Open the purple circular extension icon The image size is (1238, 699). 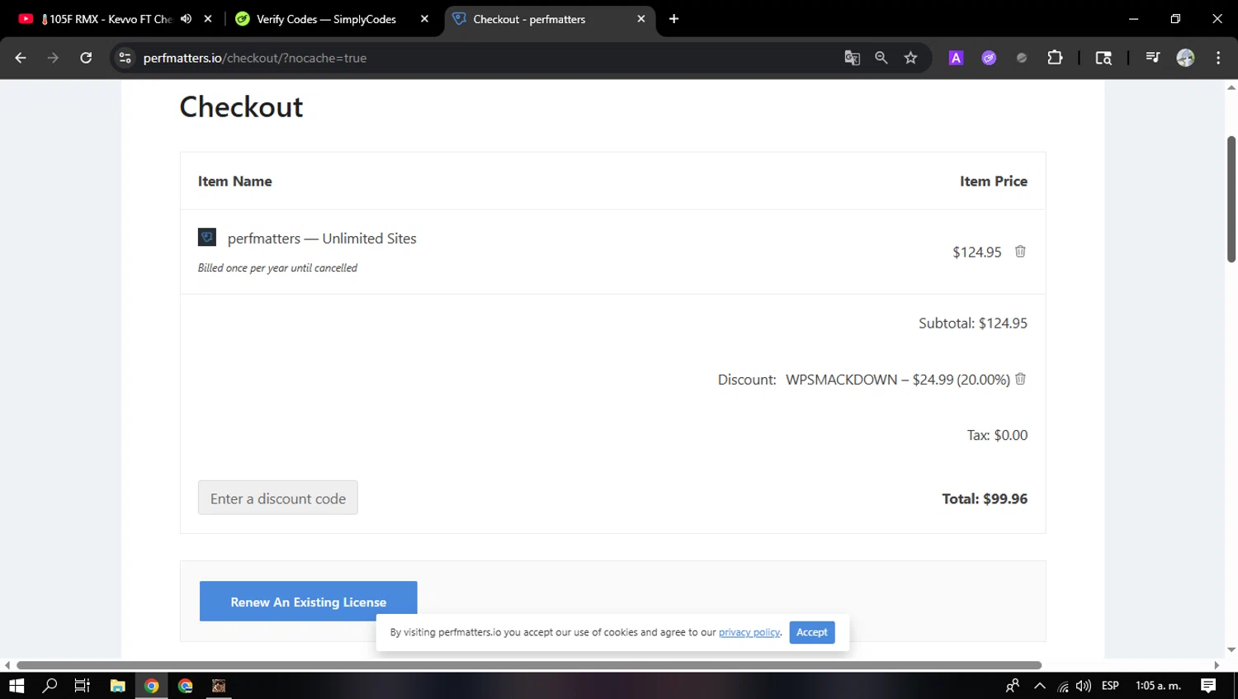tap(989, 58)
